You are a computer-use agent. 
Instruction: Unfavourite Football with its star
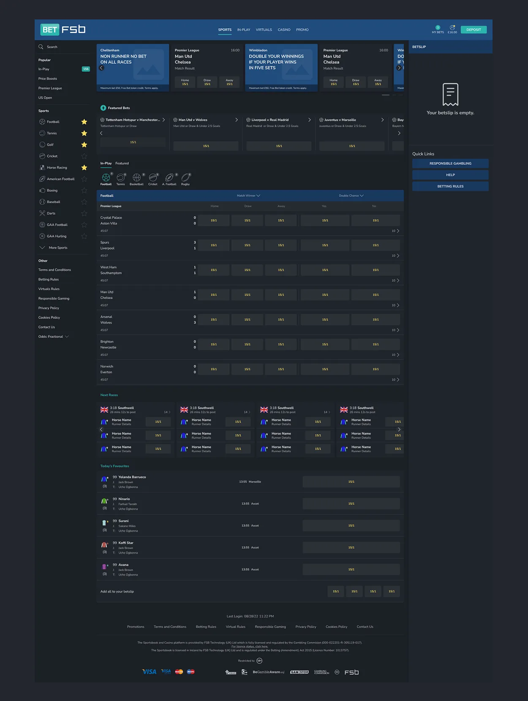pyautogui.click(x=84, y=122)
